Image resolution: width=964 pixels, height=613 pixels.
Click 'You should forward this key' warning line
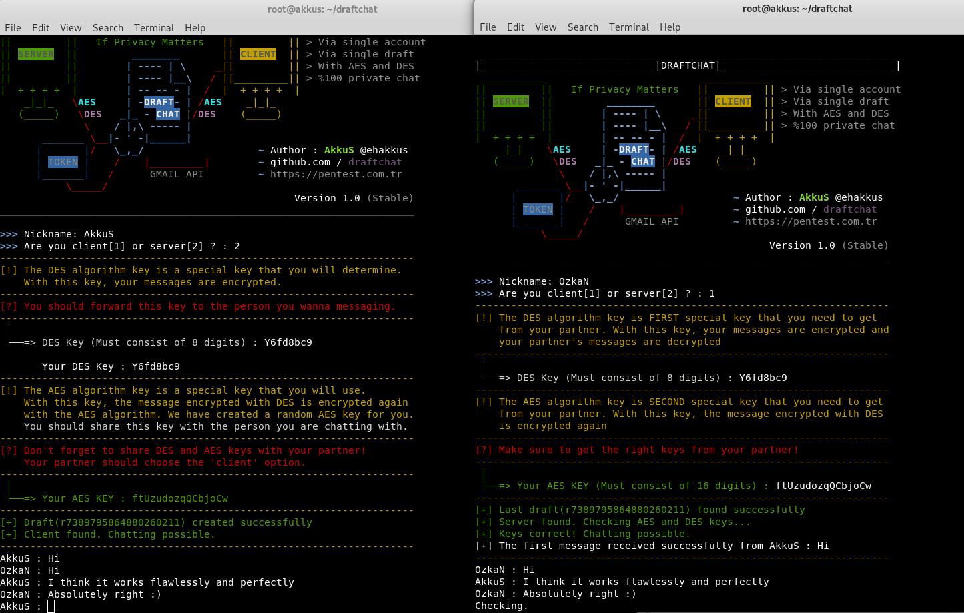coord(209,306)
